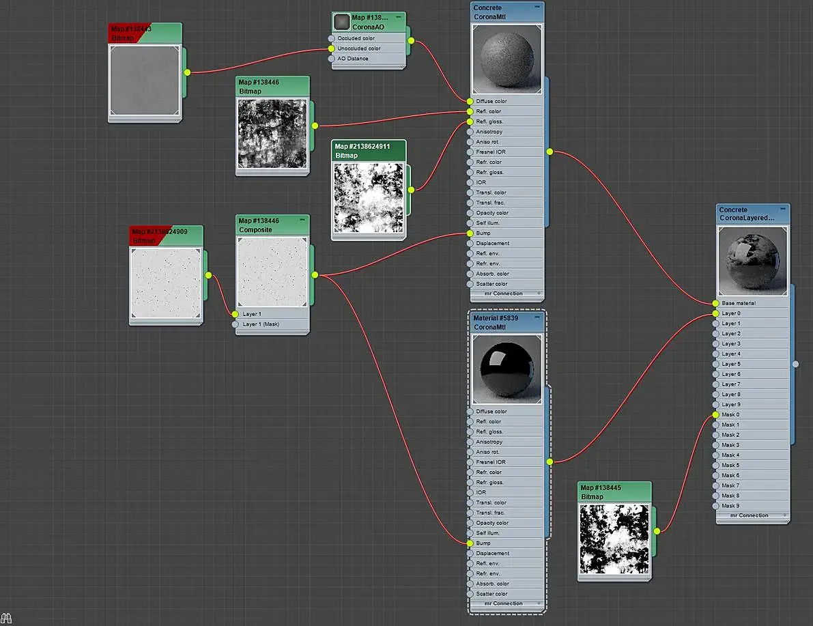Click the Layer 9 socket on CoronaLayered
Screen dimensions: 813x626
click(716, 405)
